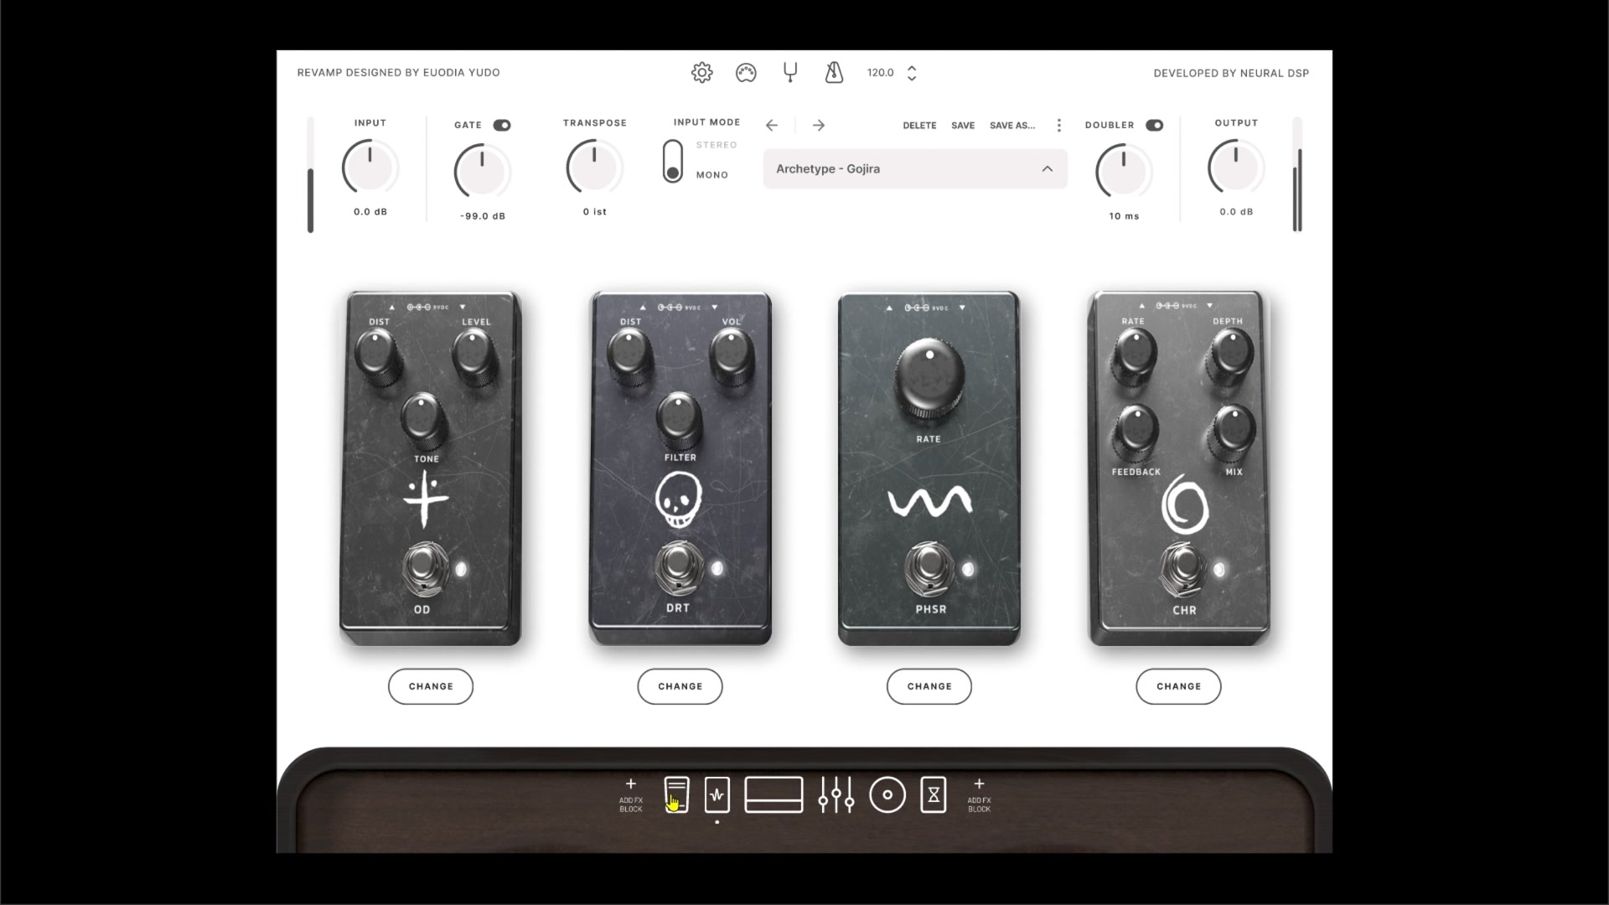Click Change under the DRT pedal
This screenshot has height=905, width=1609.
(680, 686)
